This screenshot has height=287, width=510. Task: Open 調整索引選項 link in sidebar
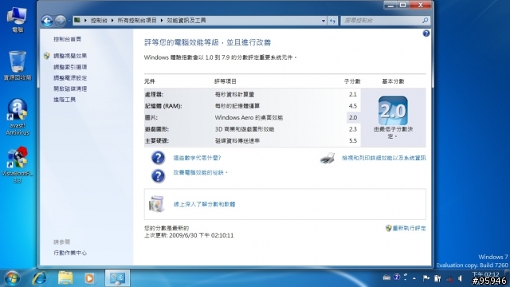coord(70,67)
